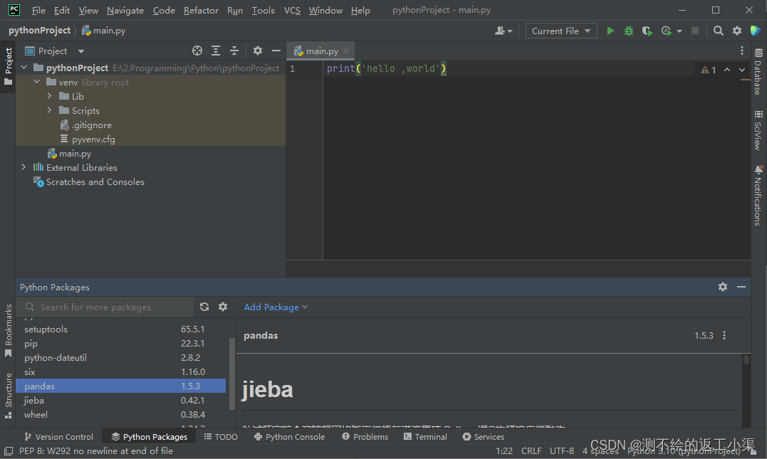767x459 pixels.
Task: Expand External Libraries node
Action: pos(24,167)
